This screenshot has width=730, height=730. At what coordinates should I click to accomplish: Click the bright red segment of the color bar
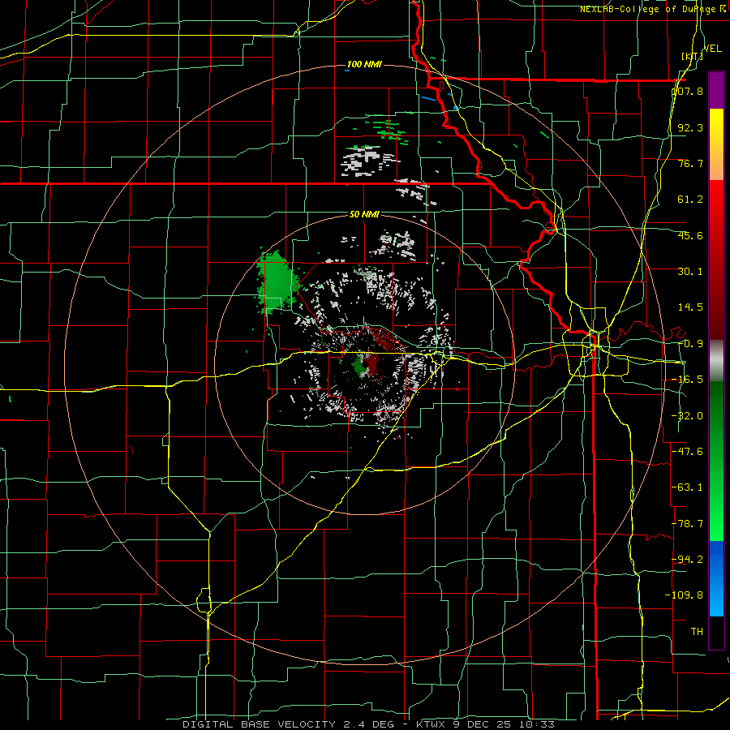[716, 207]
